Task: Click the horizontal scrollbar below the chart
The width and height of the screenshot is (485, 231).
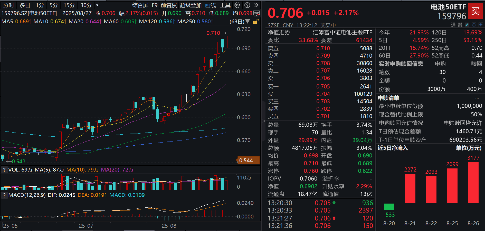Action: click(139, 230)
